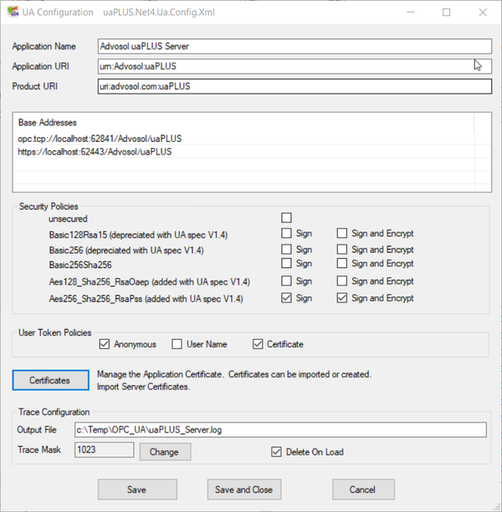The image size is (502, 512).
Task: Enable User Name token policy
Action: pyautogui.click(x=177, y=344)
